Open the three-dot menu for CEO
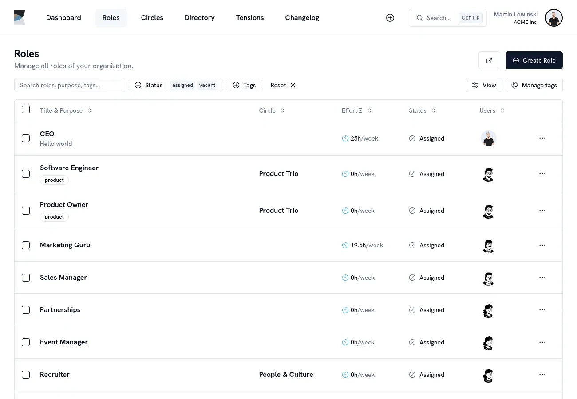 (x=542, y=138)
